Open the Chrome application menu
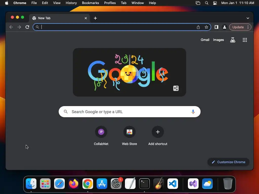 [x=20, y=3]
